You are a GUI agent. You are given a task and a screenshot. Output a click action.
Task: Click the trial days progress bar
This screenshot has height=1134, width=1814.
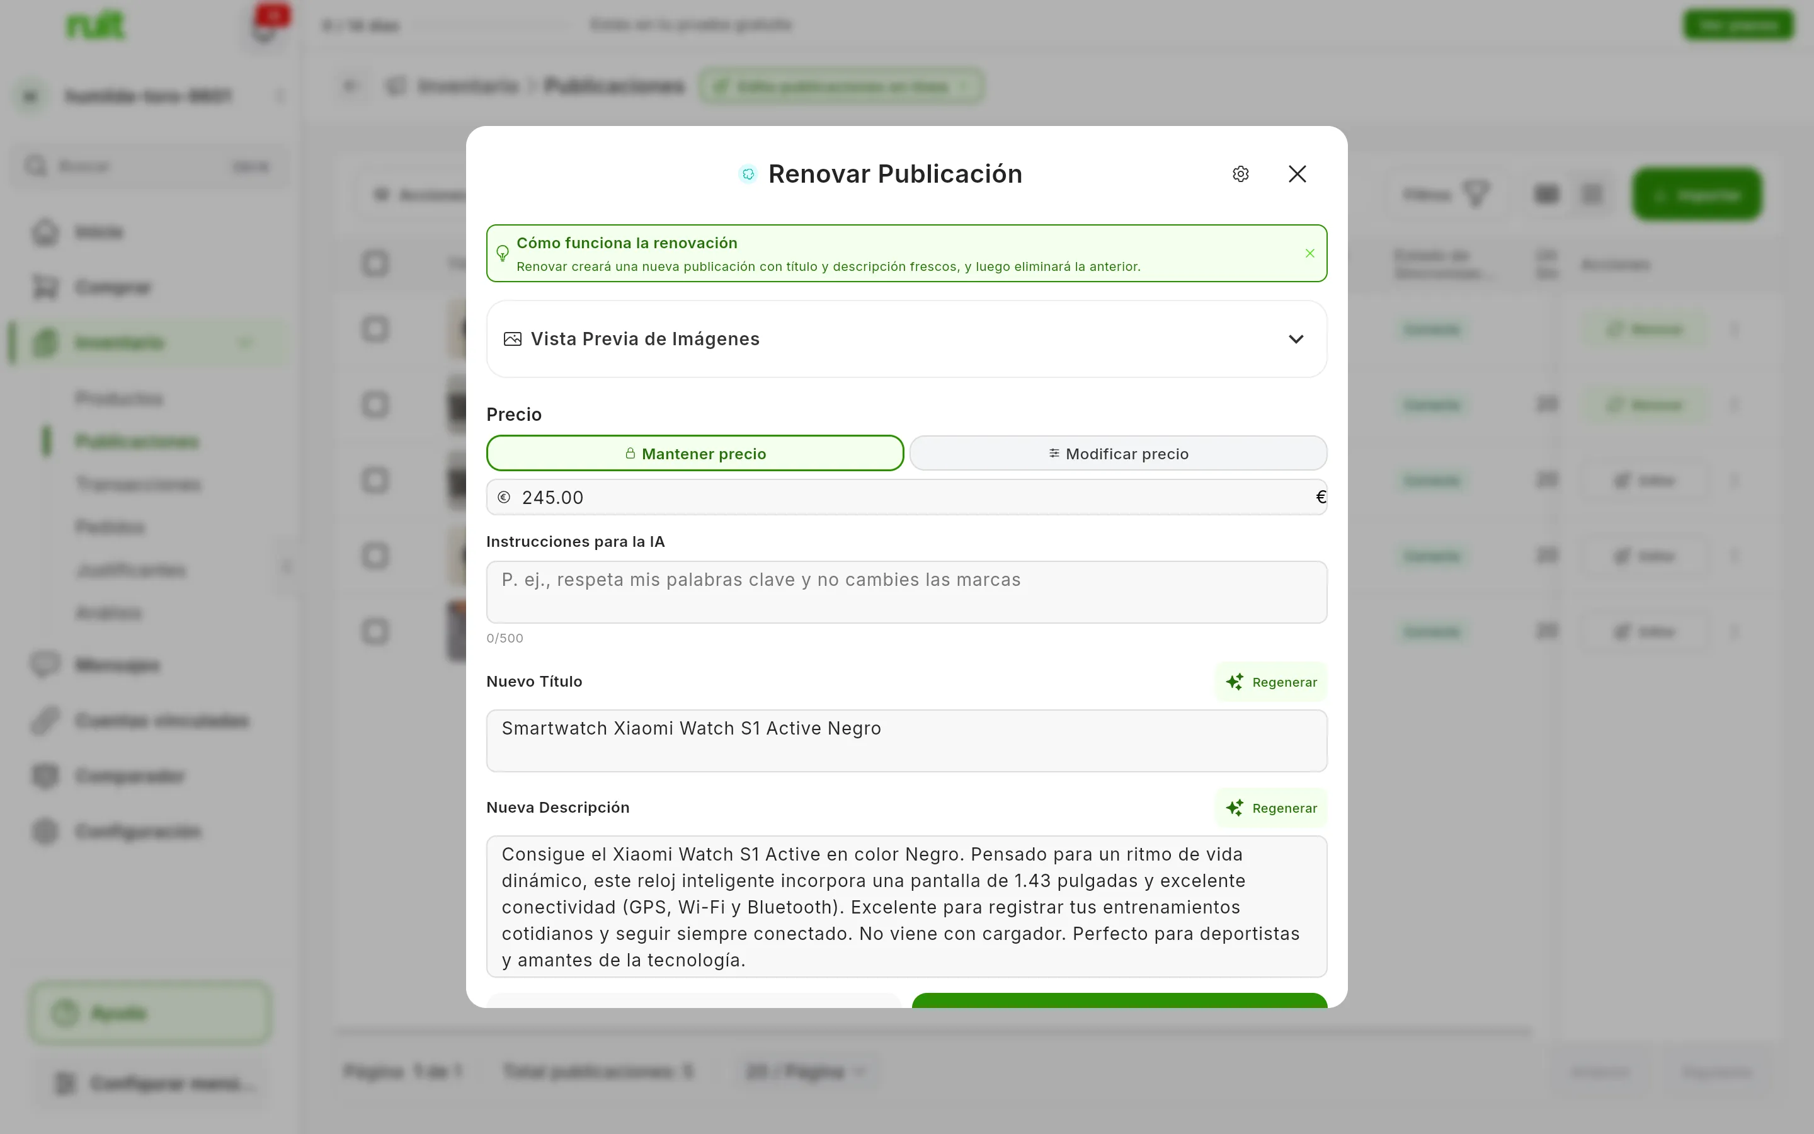click(x=493, y=25)
